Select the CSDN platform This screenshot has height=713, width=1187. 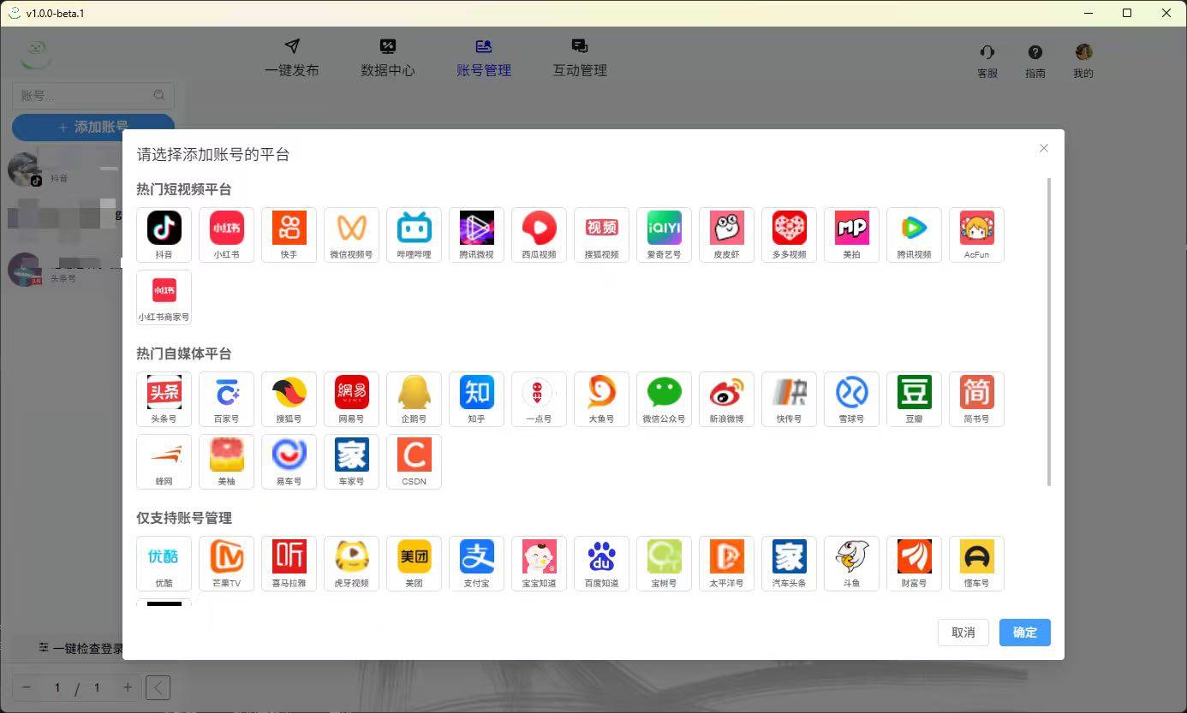click(x=414, y=461)
